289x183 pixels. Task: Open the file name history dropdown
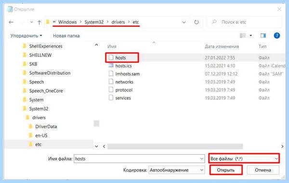click(x=202, y=159)
